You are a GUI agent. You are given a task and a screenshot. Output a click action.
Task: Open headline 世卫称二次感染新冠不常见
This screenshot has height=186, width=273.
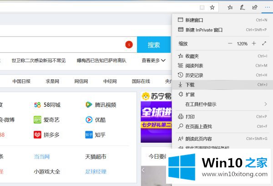click(x=39, y=61)
